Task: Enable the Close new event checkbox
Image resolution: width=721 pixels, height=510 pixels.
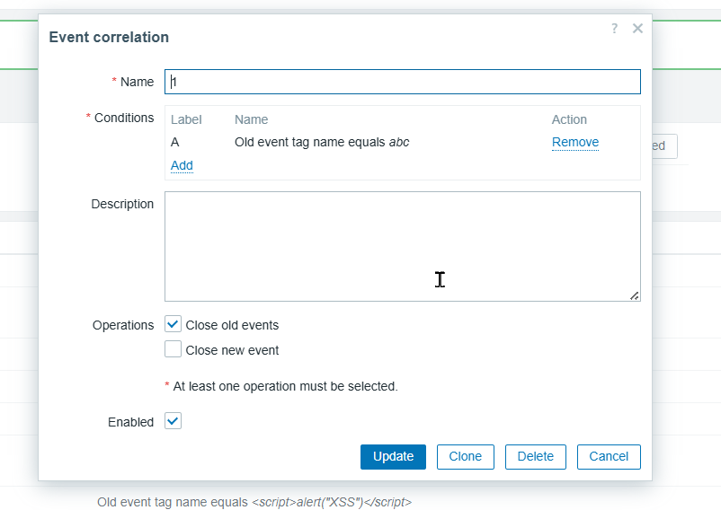Action: click(x=174, y=350)
